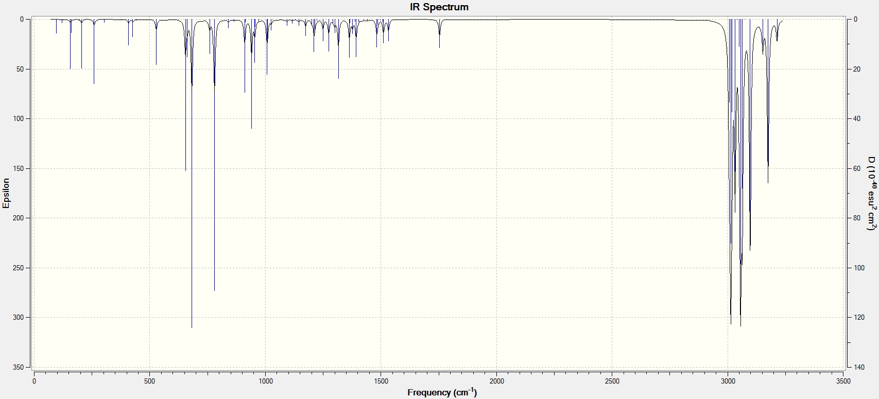This screenshot has height=399, width=879.
Task: Click the 1500 frequency axis tick label
Action: pos(381,381)
